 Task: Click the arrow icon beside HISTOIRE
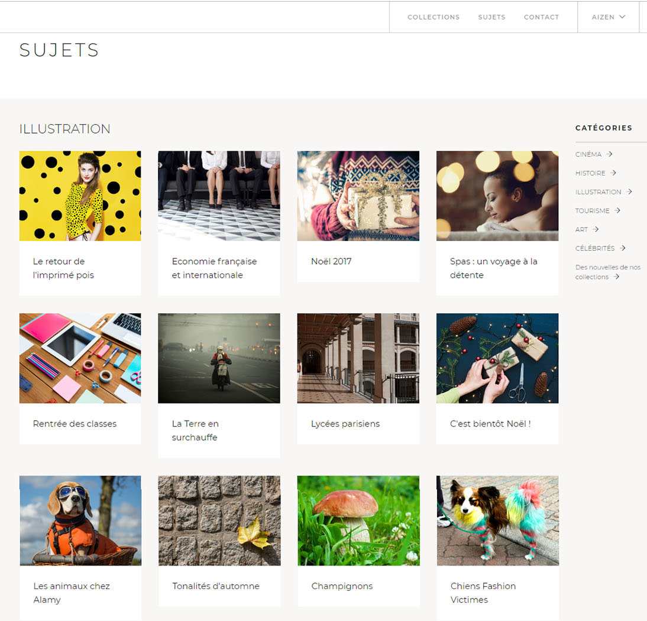(613, 173)
